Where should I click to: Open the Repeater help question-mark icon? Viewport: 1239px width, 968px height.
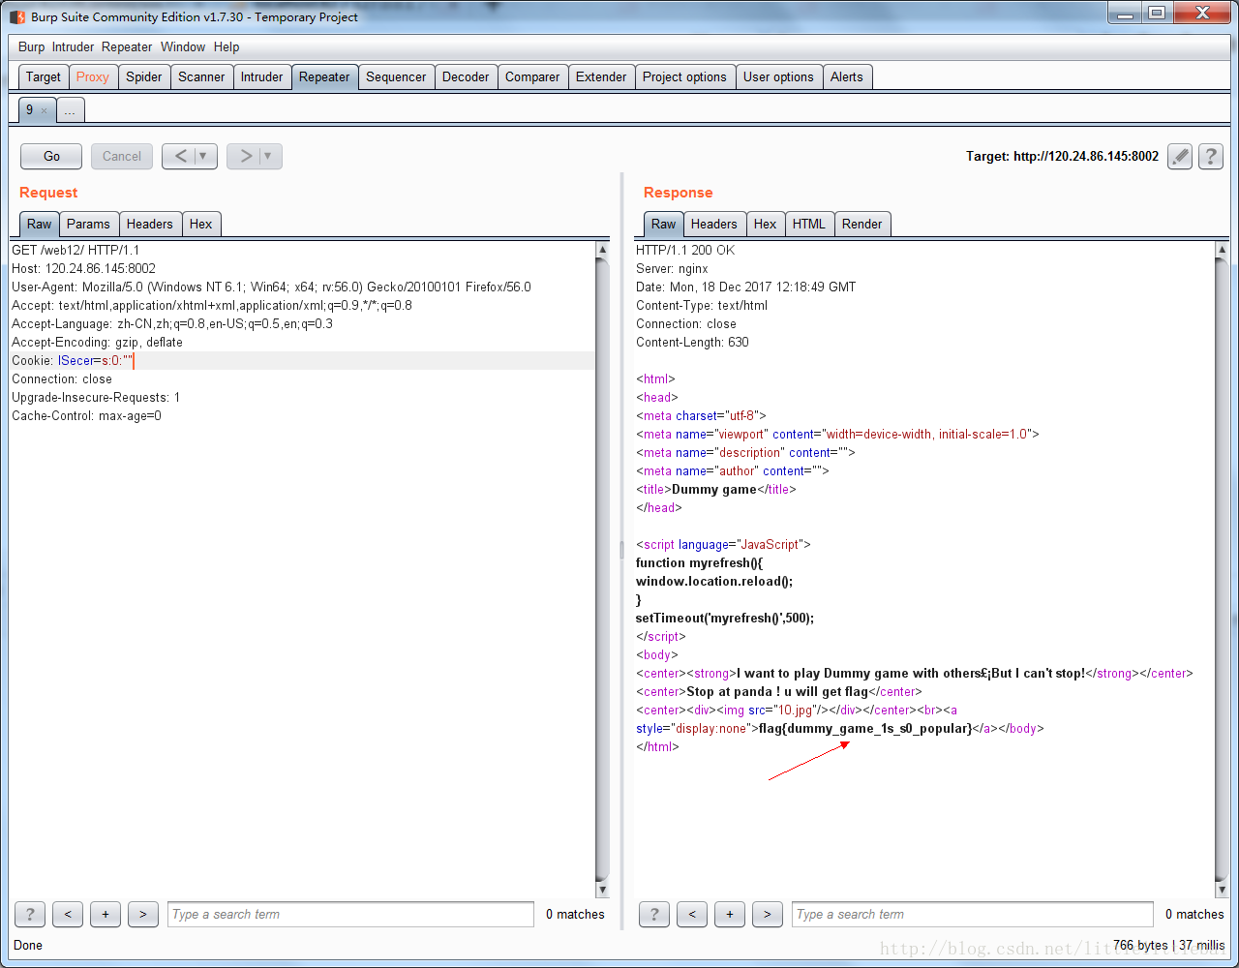tap(1211, 156)
